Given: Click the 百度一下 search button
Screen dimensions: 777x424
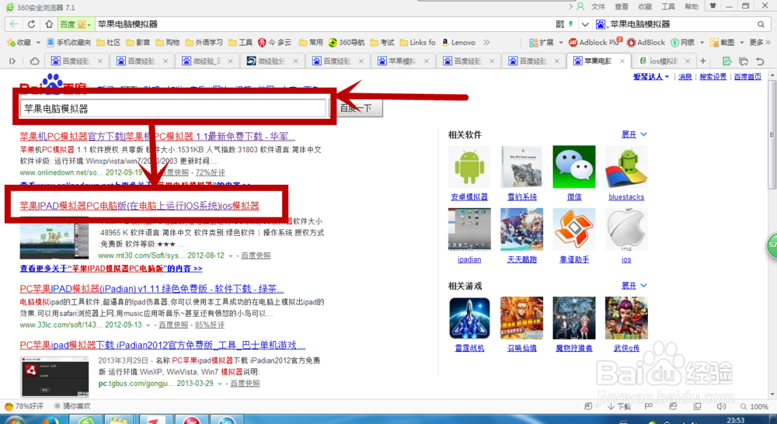Looking at the screenshot, I should point(356,108).
